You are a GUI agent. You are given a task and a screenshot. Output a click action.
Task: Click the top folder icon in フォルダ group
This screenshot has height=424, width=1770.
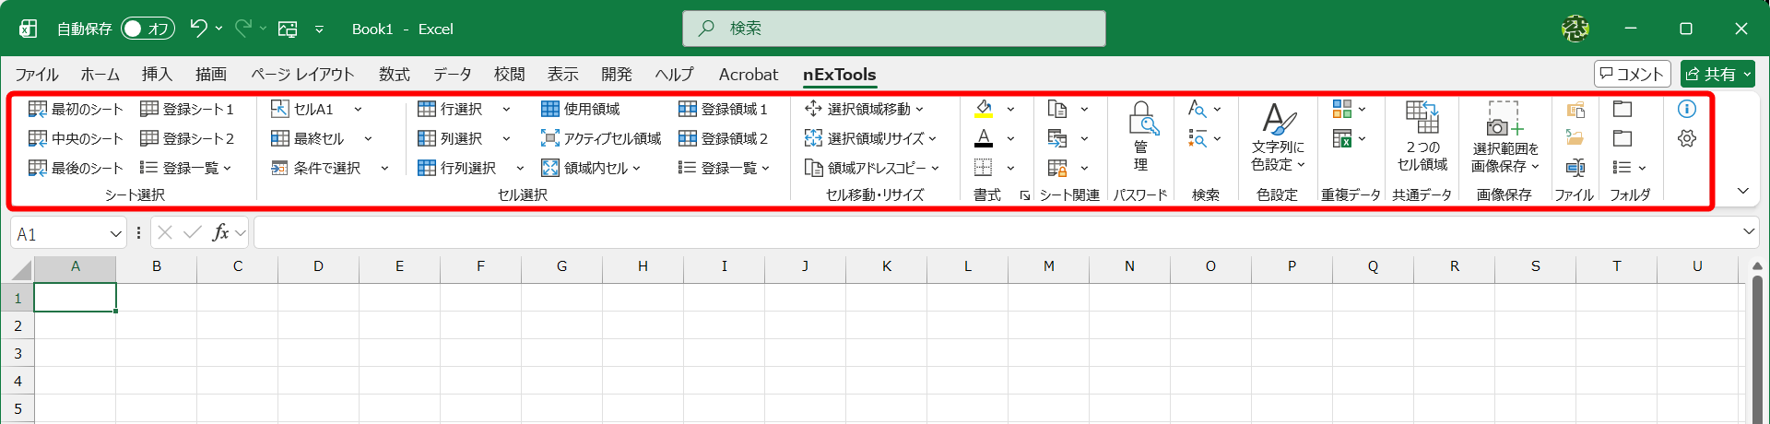tap(1622, 109)
